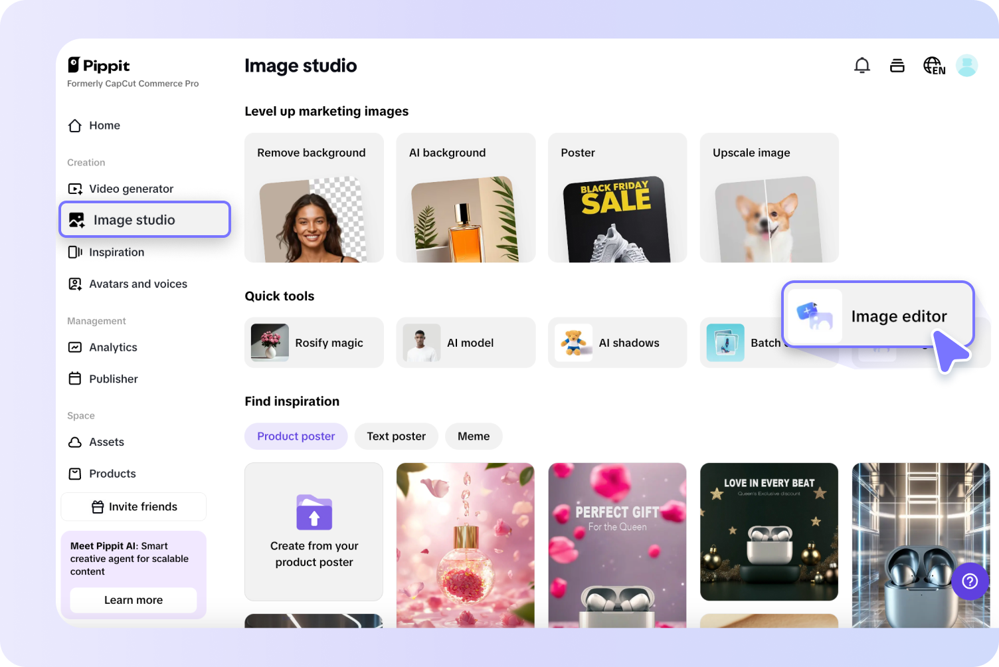Select the Meme inspiration tab
The width and height of the screenshot is (999, 667).
[474, 436]
